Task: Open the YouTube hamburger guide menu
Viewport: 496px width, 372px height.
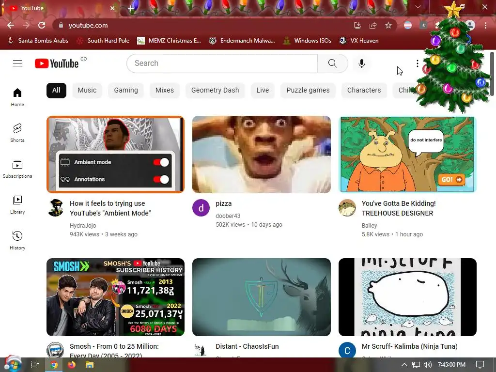Action: [17, 63]
